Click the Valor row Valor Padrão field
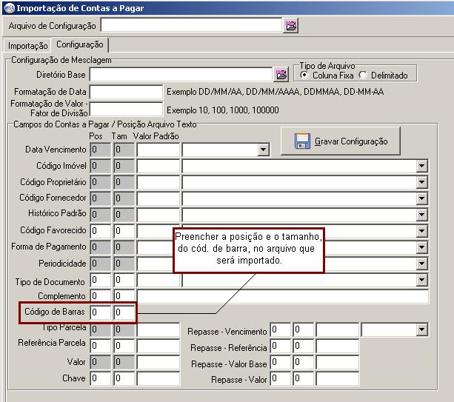This screenshot has height=402, width=454. click(x=158, y=362)
